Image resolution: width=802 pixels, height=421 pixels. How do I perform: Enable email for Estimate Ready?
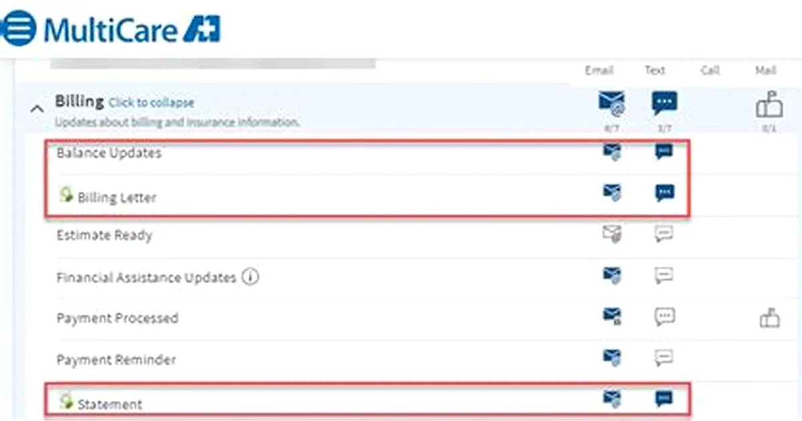tap(612, 234)
